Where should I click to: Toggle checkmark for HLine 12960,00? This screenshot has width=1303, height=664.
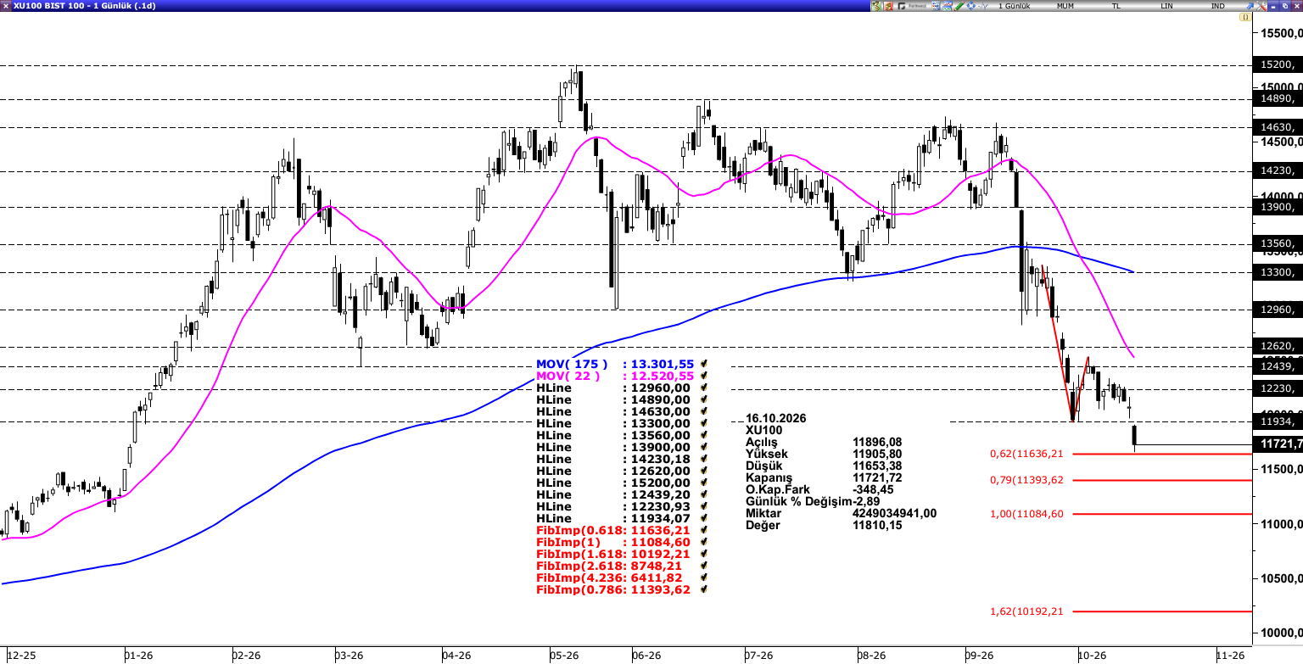(704, 388)
